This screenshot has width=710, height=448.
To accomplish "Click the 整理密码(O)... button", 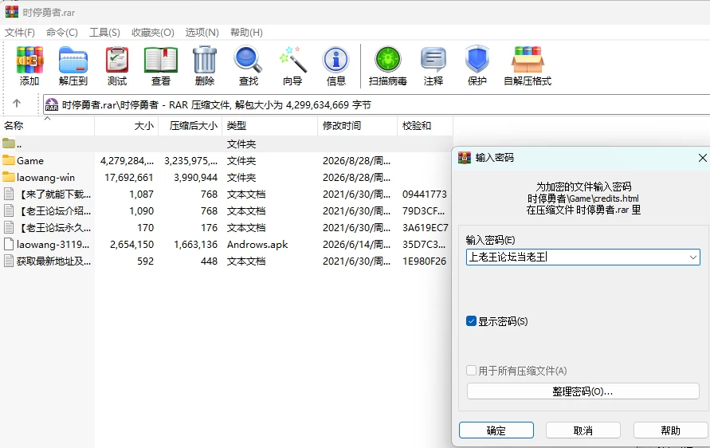I will click(583, 391).
